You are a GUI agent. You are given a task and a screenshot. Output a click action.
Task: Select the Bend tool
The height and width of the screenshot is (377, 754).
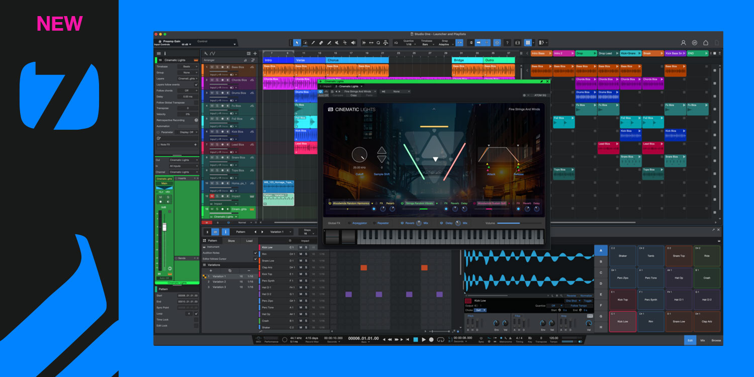click(x=345, y=43)
